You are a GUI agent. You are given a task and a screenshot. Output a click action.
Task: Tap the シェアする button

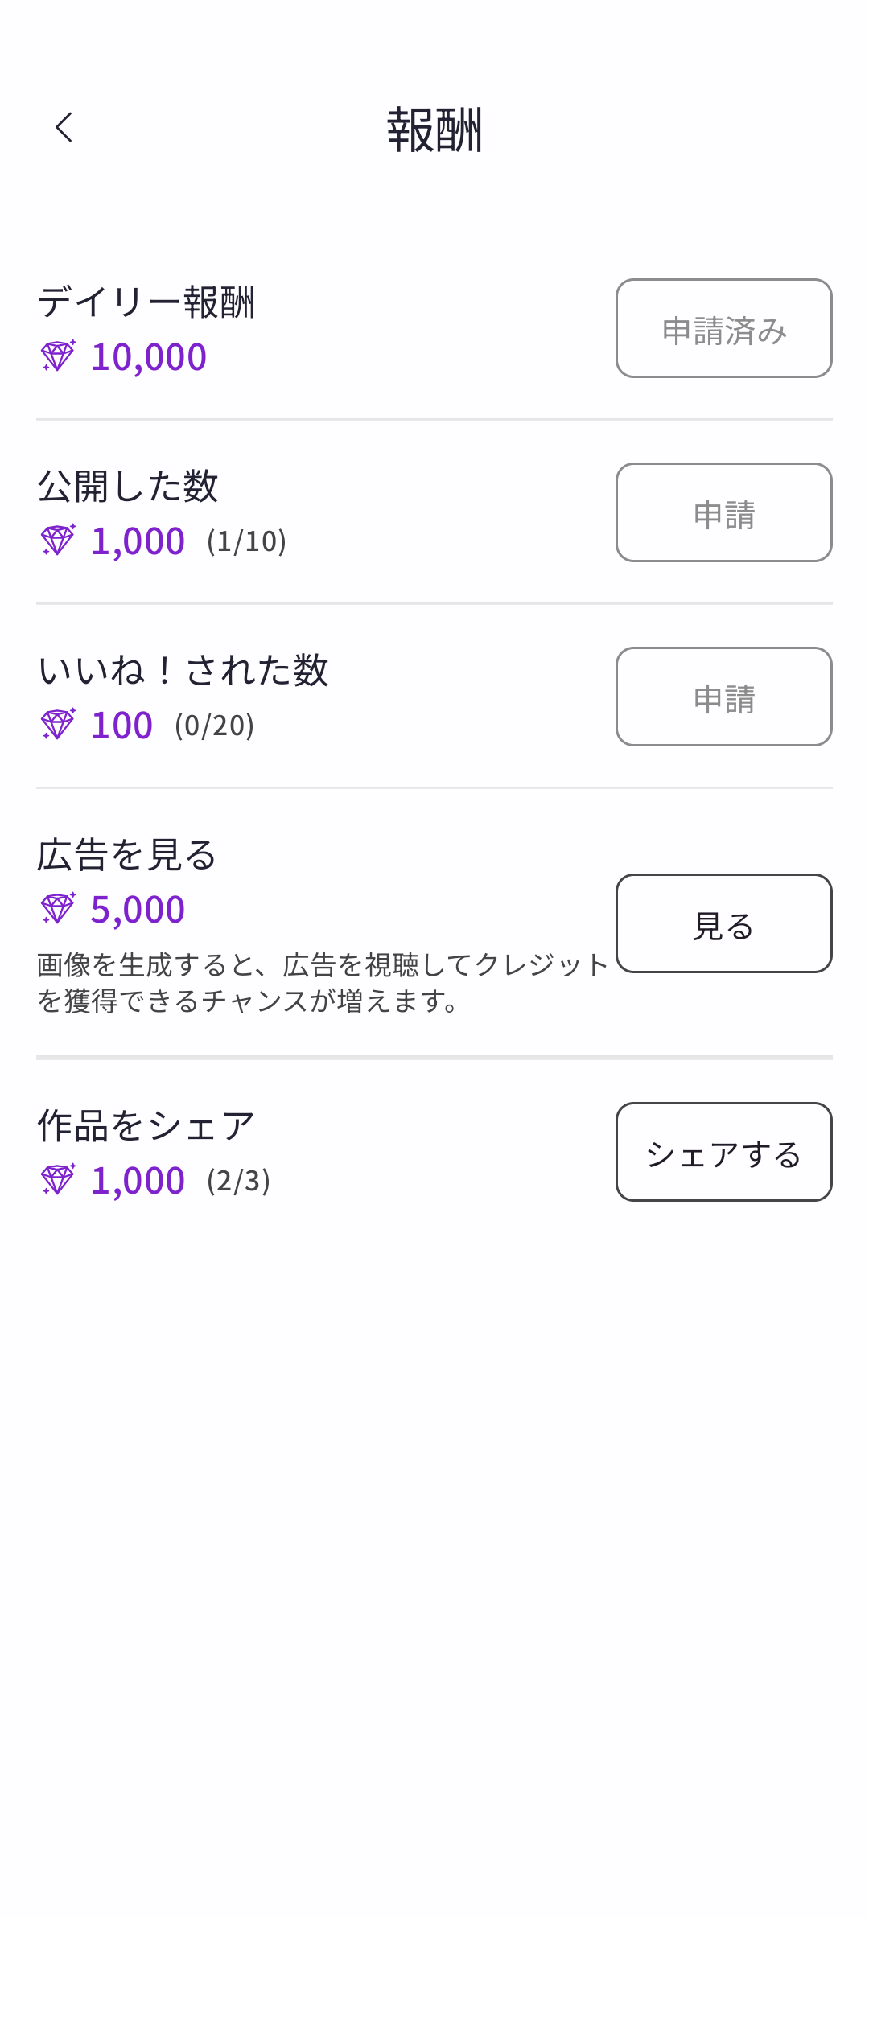coord(723,1152)
